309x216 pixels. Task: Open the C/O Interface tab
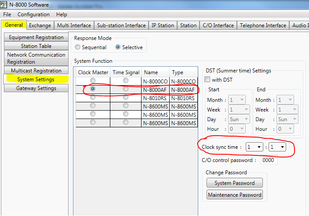pos(218,25)
